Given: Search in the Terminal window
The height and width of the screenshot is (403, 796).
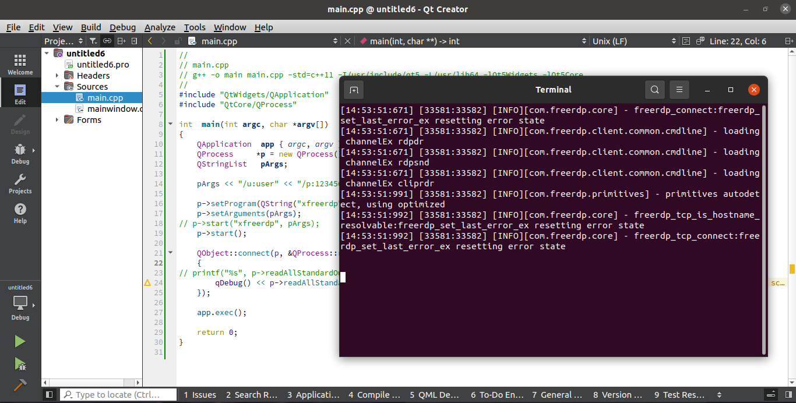Looking at the screenshot, I should click(x=655, y=90).
